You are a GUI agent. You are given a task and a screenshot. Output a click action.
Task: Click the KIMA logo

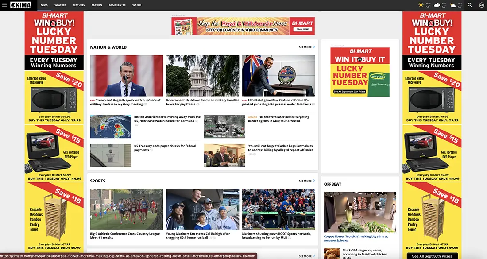[x=21, y=5]
